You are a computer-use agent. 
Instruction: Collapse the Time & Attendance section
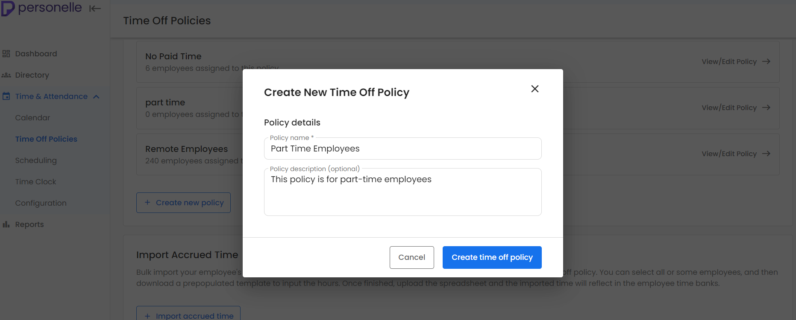tap(97, 96)
